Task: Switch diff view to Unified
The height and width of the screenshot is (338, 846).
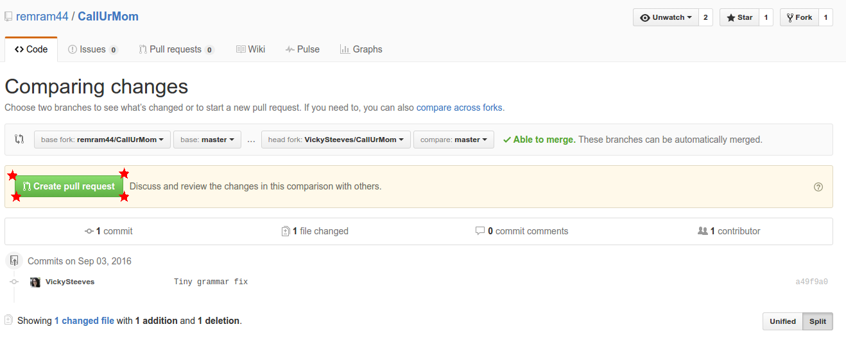Action: coord(782,321)
